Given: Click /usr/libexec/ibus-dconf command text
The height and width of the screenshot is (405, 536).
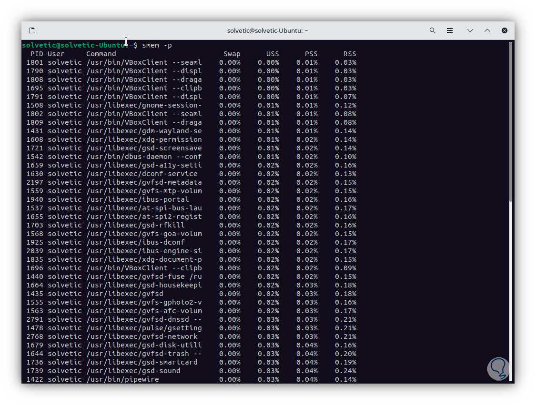Looking at the screenshot, I should coord(135,242).
